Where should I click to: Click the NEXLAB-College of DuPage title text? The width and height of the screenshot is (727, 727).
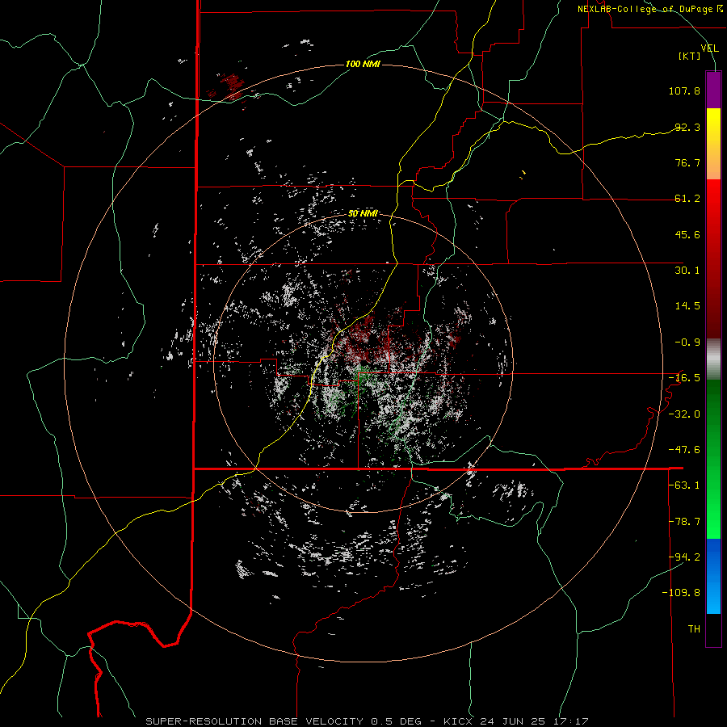[x=646, y=9]
